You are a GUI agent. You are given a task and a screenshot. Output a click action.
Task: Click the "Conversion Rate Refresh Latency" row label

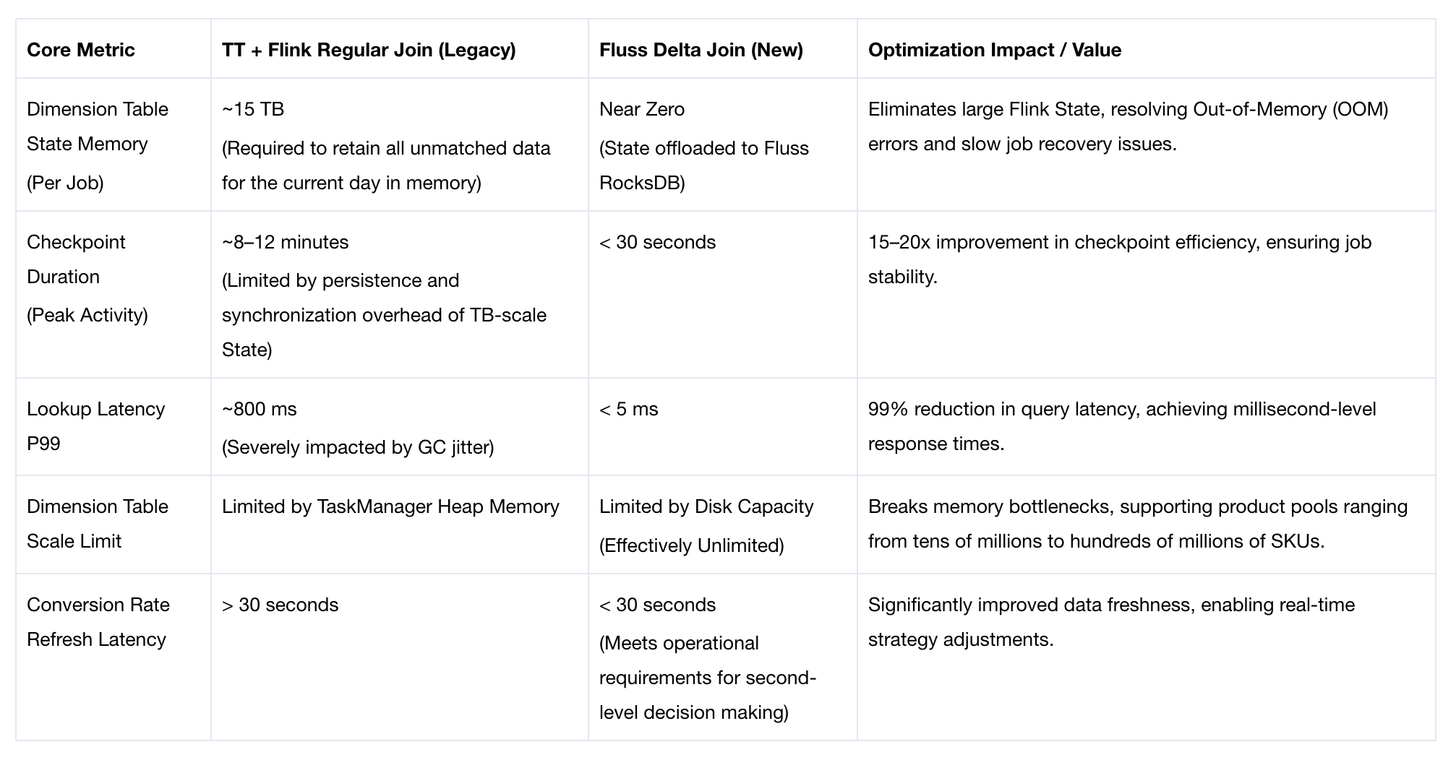coord(98,622)
